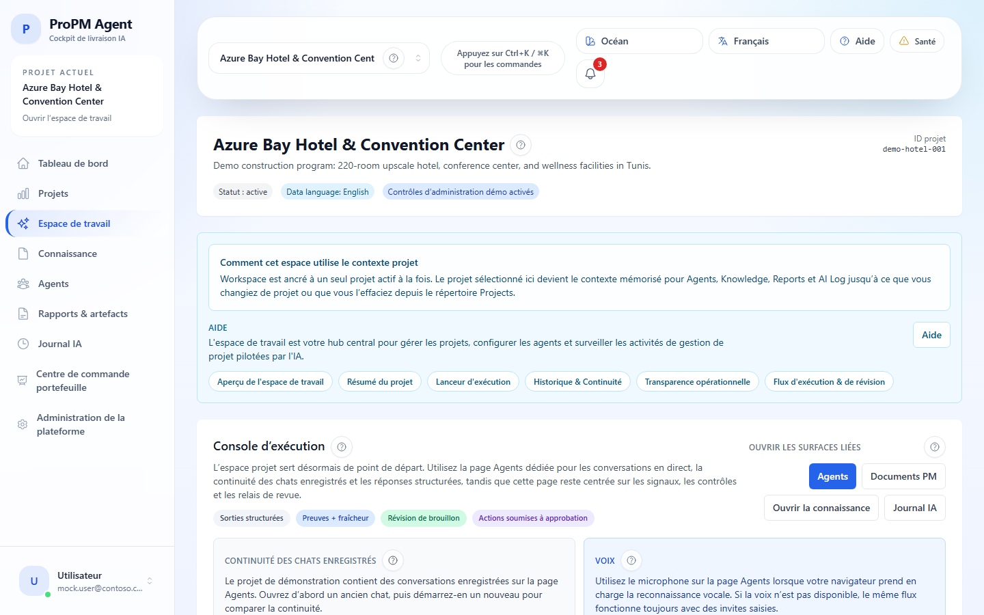Screen dimensions: 984x615
Task: Click the blue Agents button
Action: 832,476
